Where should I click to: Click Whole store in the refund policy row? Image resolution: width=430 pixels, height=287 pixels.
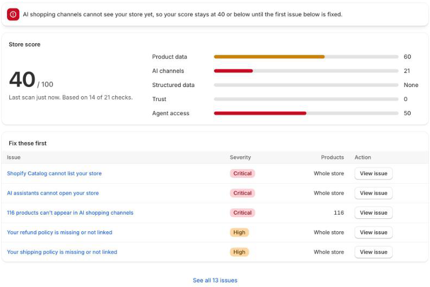tap(329, 232)
